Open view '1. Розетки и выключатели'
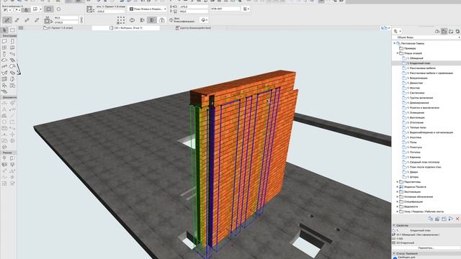The image size is (461, 259). [x=423, y=108]
